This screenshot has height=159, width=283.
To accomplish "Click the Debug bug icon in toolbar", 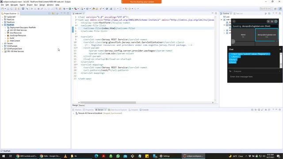I will click(64, 9).
